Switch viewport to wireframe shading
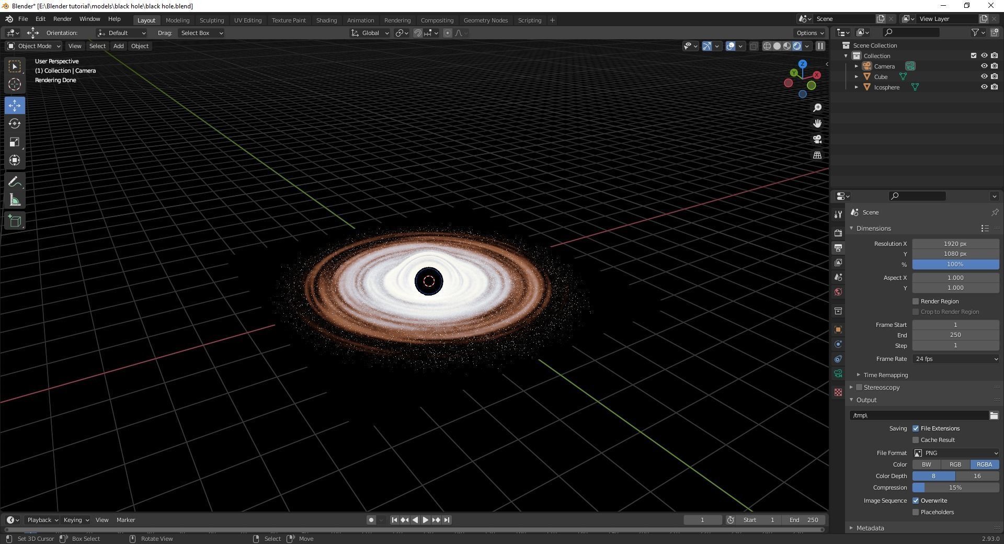This screenshot has height=544, width=1004. pyautogui.click(x=767, y=46)
